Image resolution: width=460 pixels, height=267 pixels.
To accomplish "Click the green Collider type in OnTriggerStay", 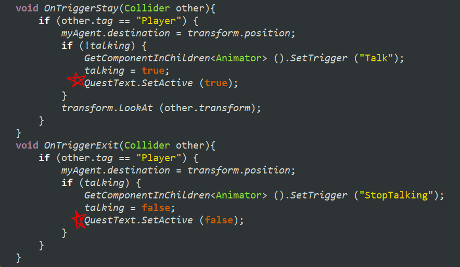I will coord(147,8).
